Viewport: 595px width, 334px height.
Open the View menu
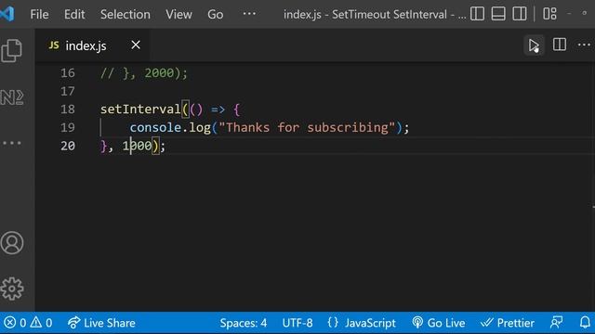tap(178, 15)
